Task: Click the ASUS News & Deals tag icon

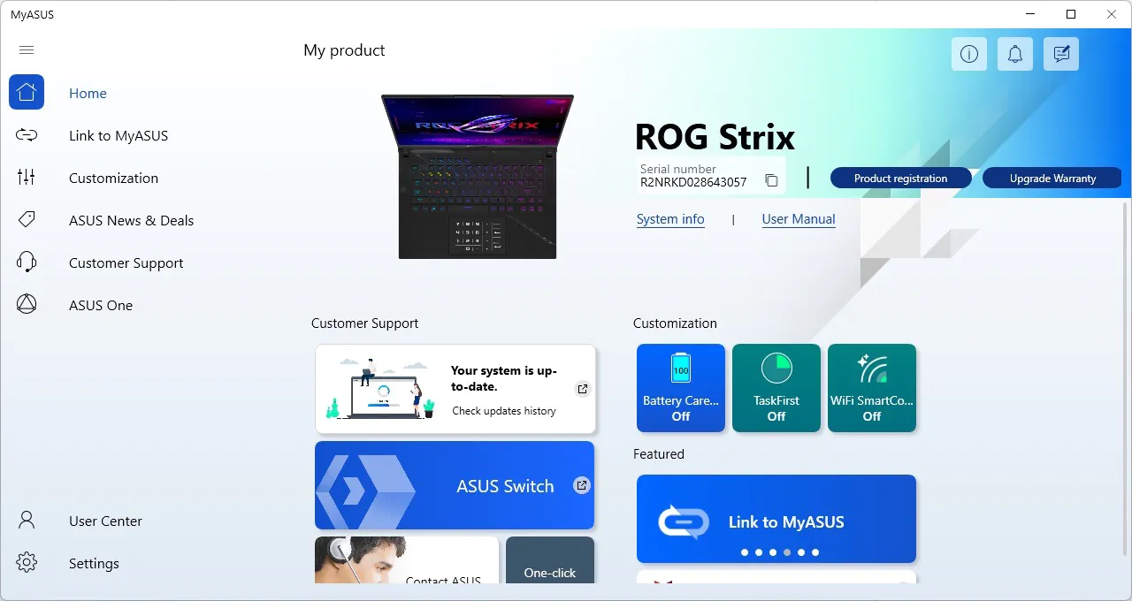Action: click(x=27, y=220)
